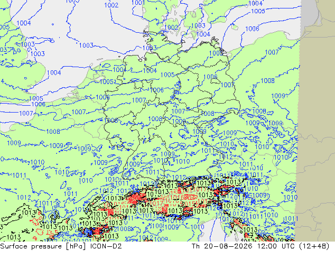Click the 'Th 20-08-2026' date text

[x=222, y=246]
